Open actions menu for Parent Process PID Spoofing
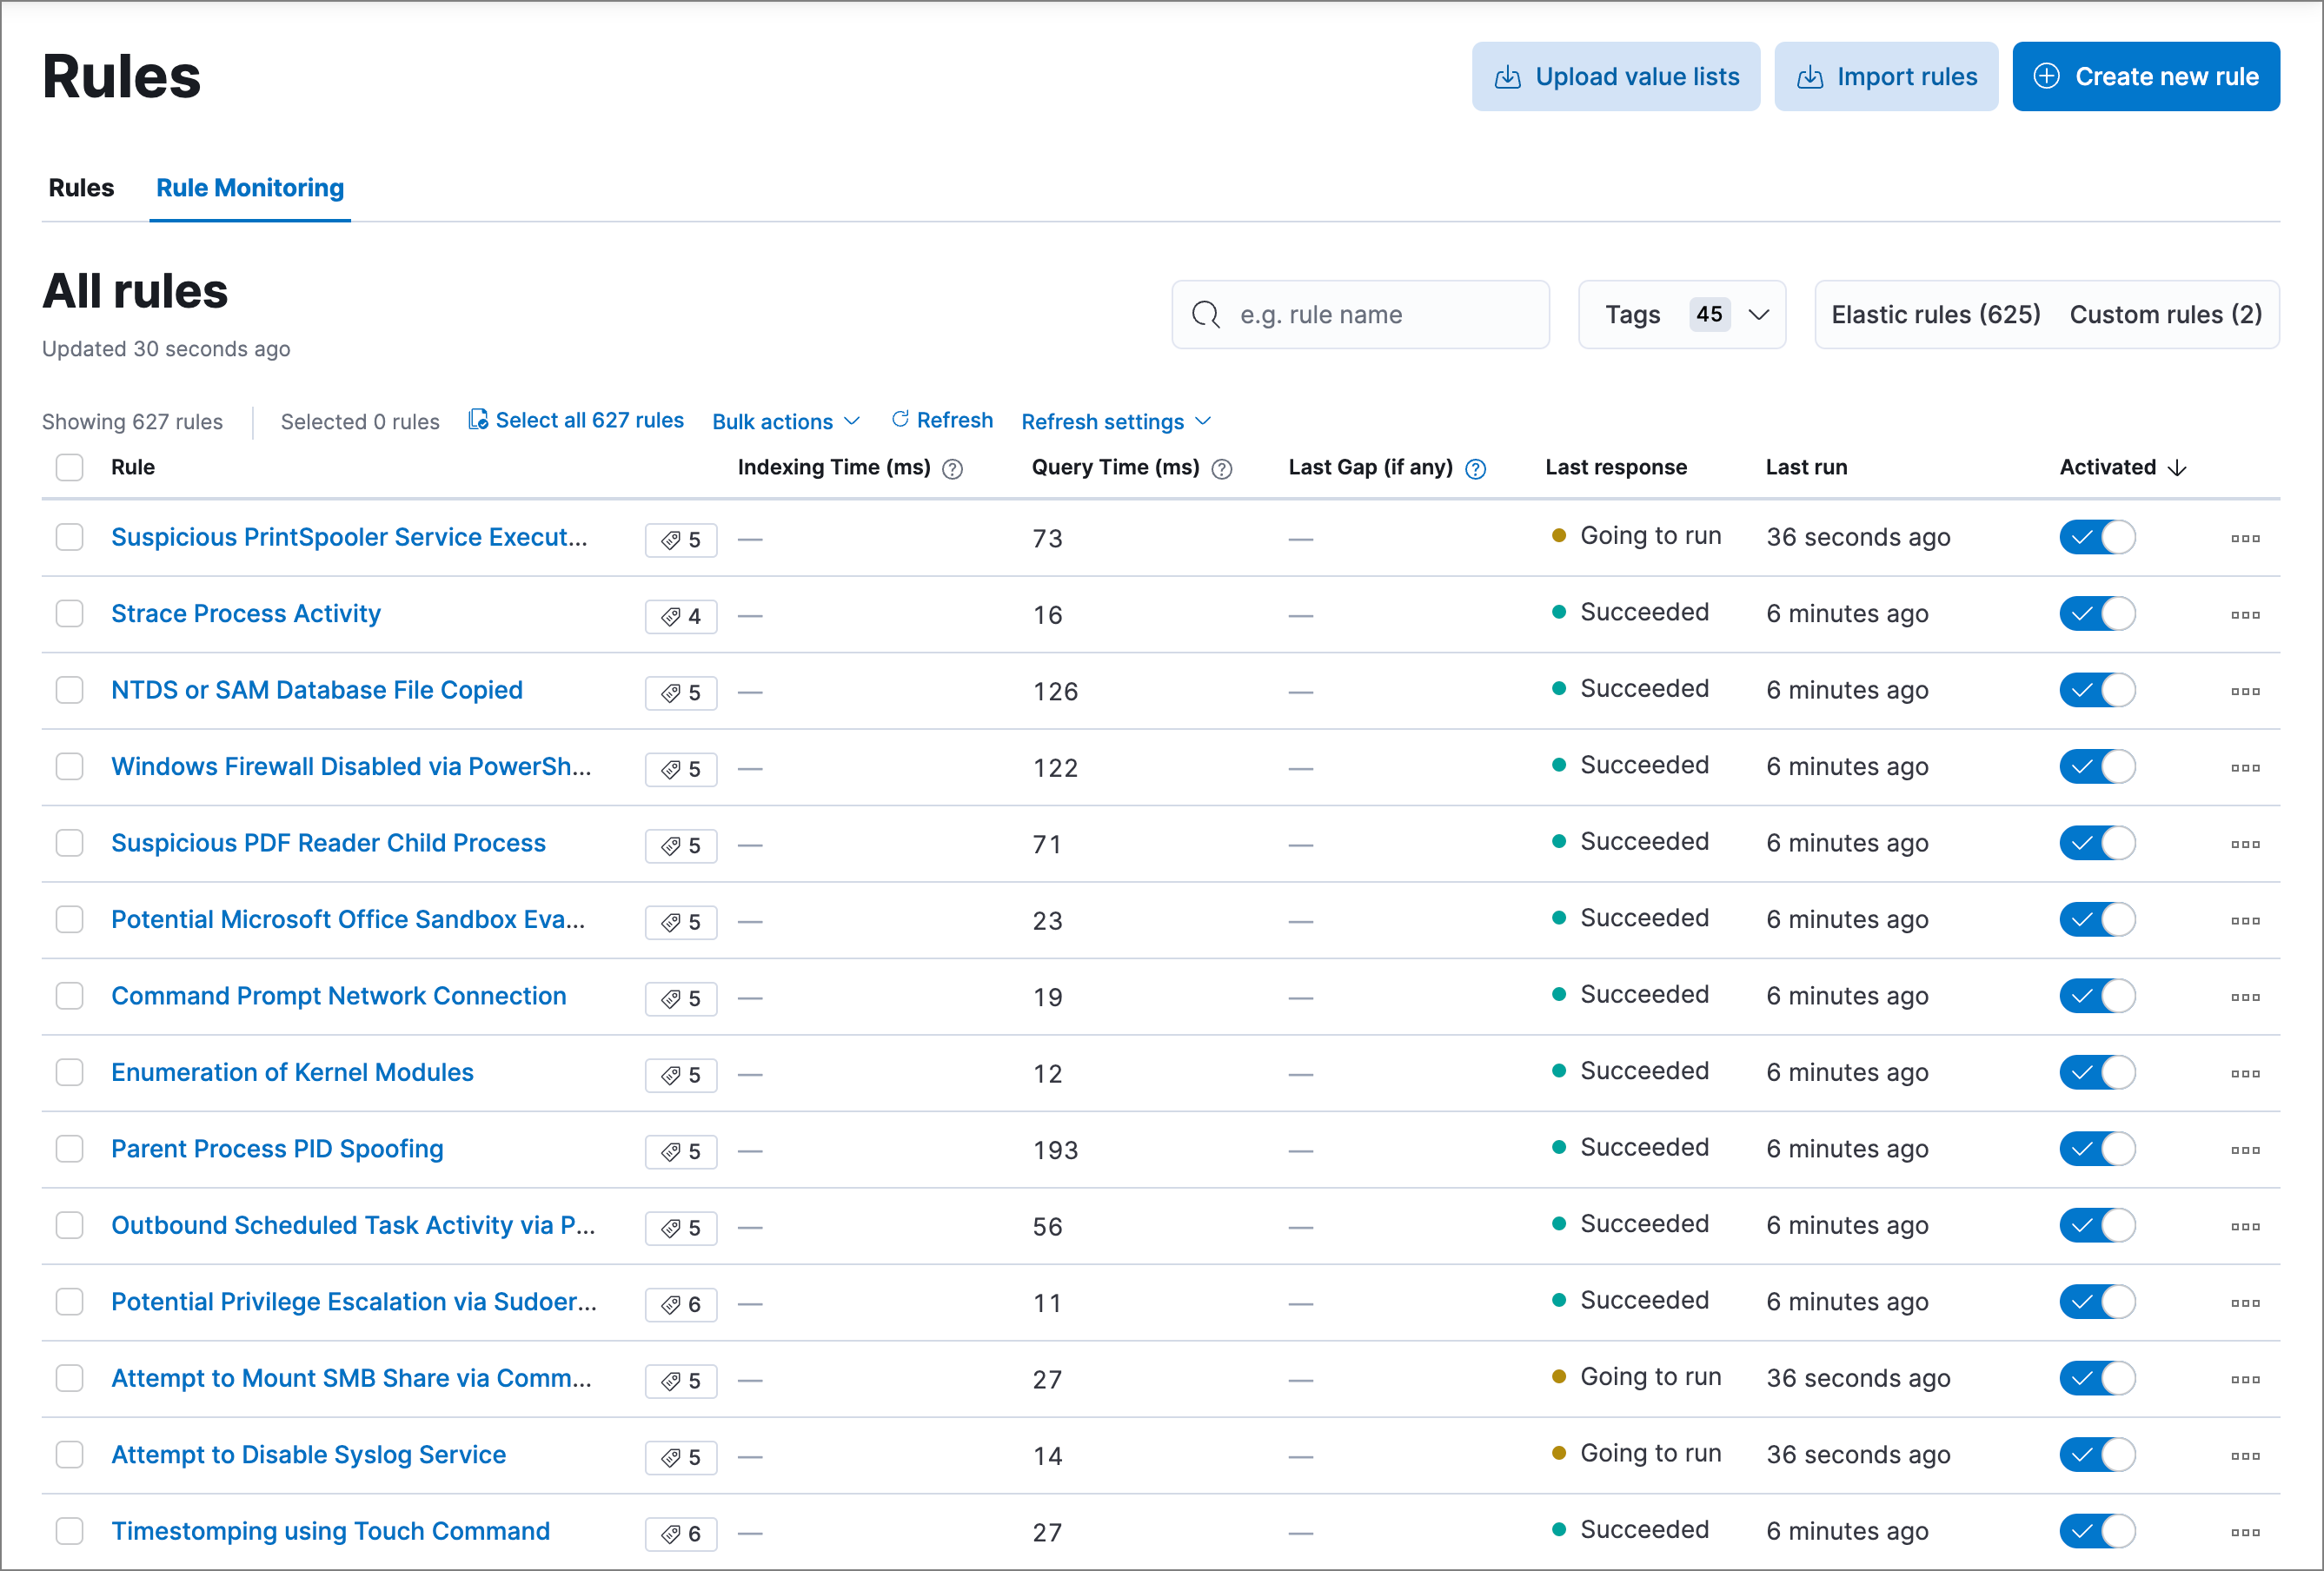 coord(2244,1150)
